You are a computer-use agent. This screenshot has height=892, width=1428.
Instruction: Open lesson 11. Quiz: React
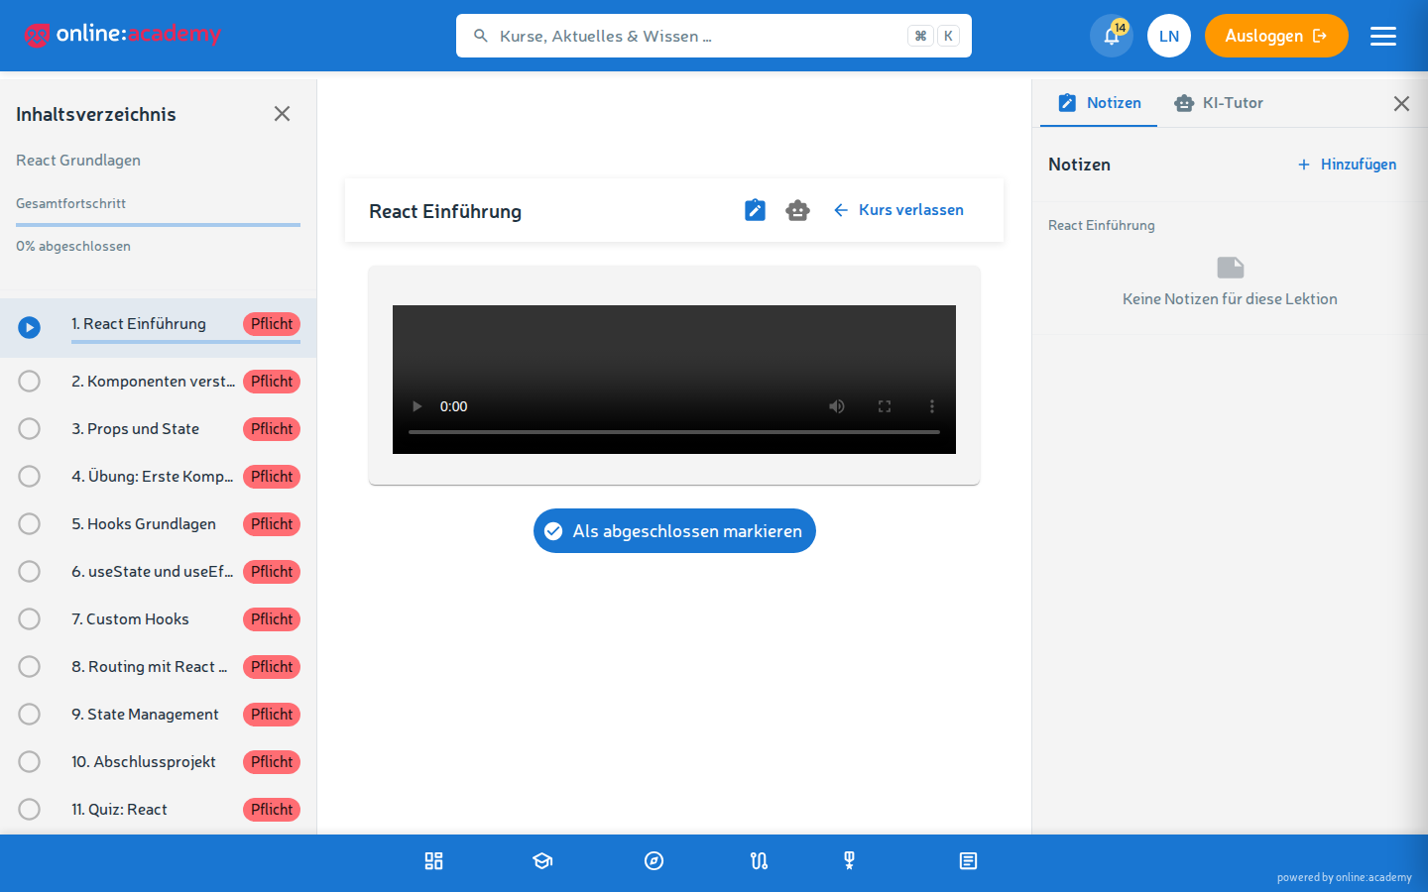pos(159,810)
